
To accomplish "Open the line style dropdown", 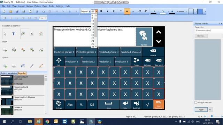I will tap(187, 11).
